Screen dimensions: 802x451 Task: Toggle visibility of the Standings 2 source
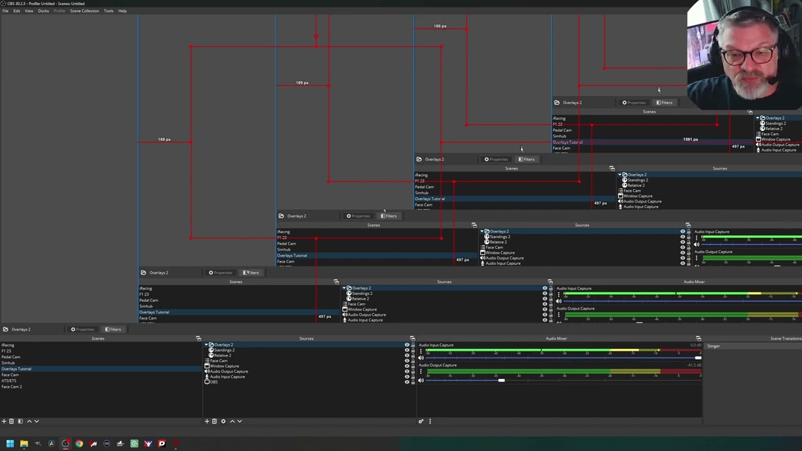click(407, 350)
